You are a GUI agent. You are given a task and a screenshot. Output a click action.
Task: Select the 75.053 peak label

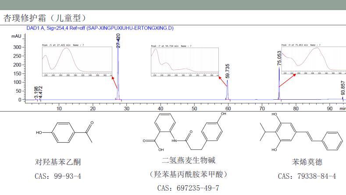click(x=279, y=58)
